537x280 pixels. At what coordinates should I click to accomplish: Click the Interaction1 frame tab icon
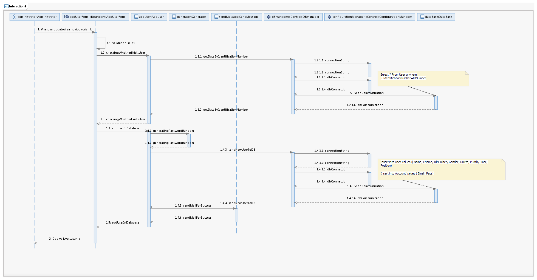tap(6, 6)
